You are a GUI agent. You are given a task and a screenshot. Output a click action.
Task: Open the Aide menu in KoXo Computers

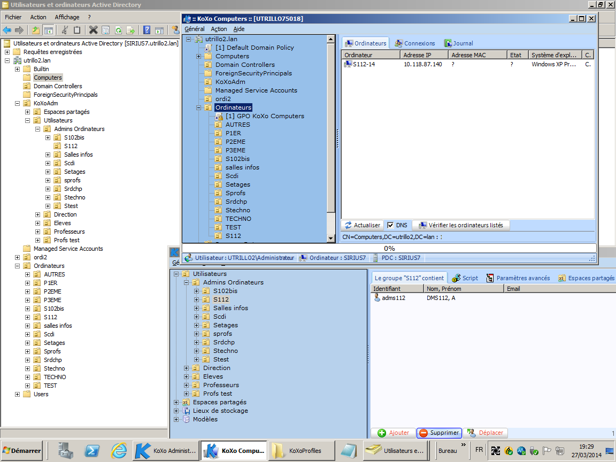239,29
